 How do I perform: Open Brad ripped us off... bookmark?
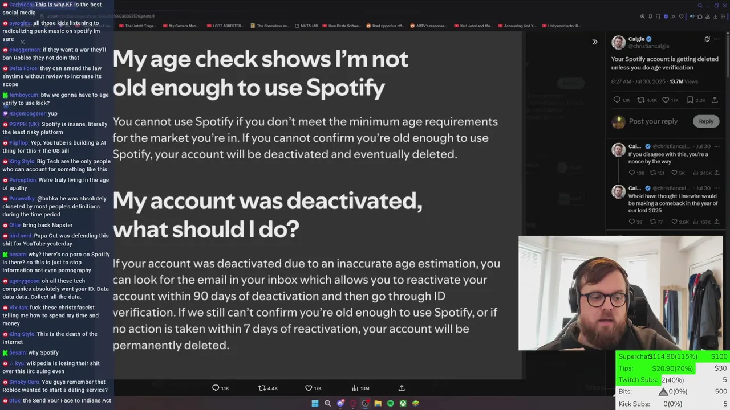tap(384, 26)
